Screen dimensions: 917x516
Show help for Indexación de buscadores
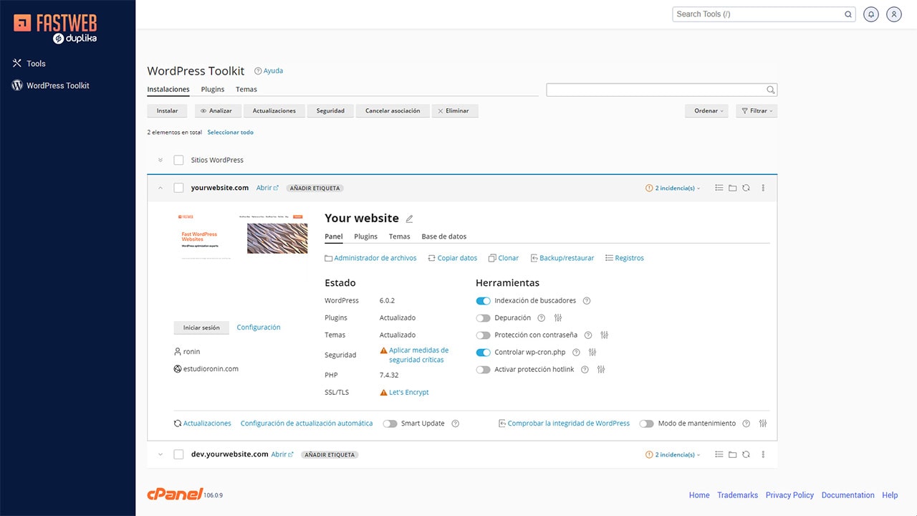click(587, 300)
